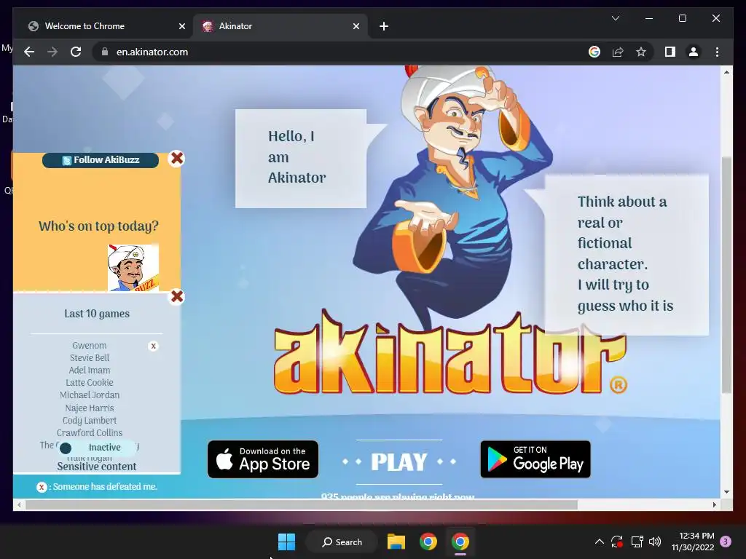Image resolution: width=746 pixels, height=559 pixels.
Task: Show hidden system tray icons
Action: pyautogui.click(x=600, y=542)
